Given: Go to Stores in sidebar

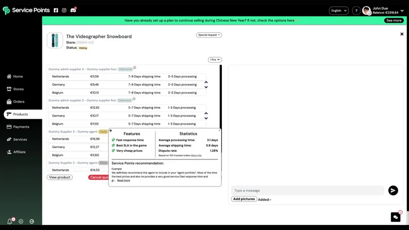Looking at the screenshot, I should point(15,89).
